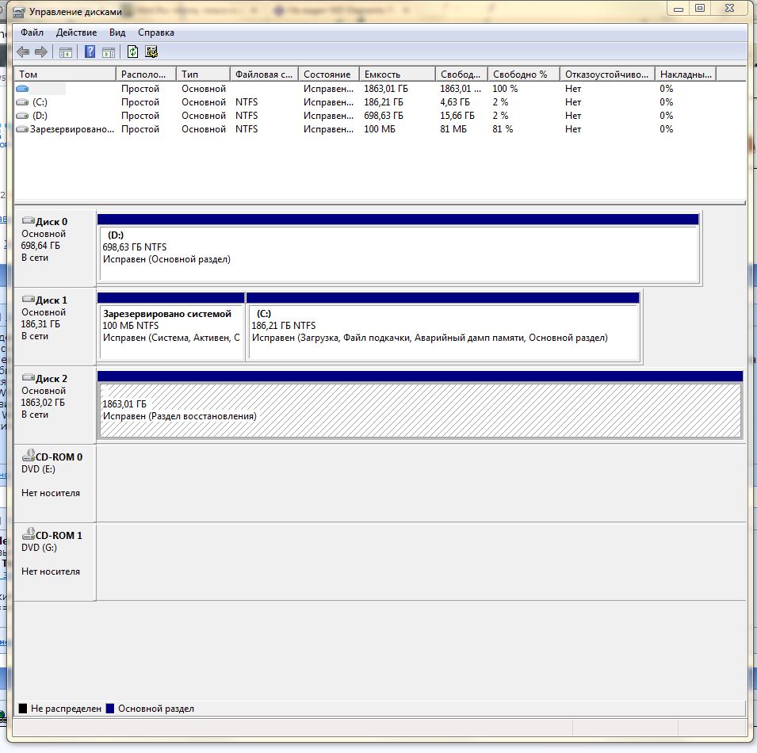Click the action pane toolbar icon

(x=109, y=52)
